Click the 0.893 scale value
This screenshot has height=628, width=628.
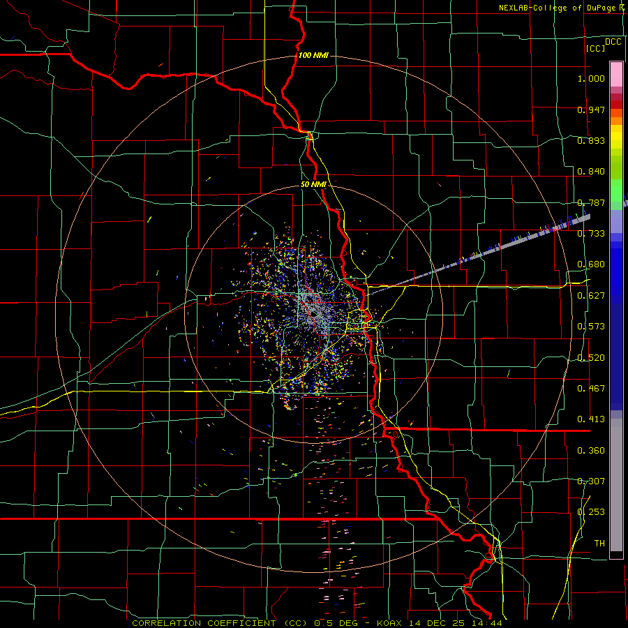(591, 140)
